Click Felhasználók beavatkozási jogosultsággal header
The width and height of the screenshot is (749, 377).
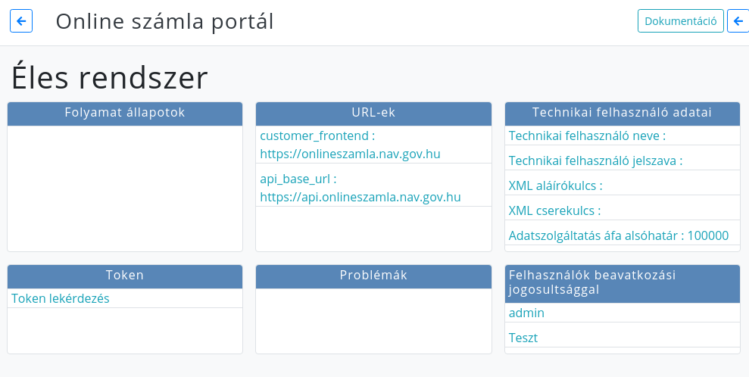623,284
